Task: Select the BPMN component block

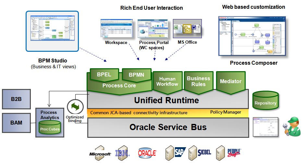Action: (137, 75)
